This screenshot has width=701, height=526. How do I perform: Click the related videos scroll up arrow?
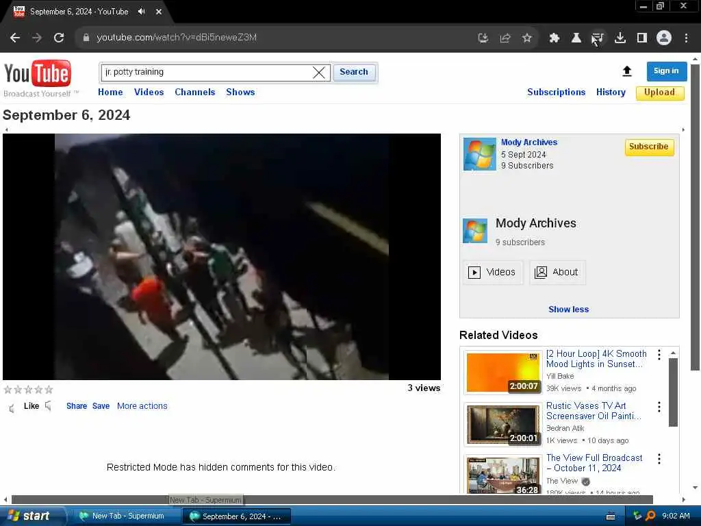673,353
